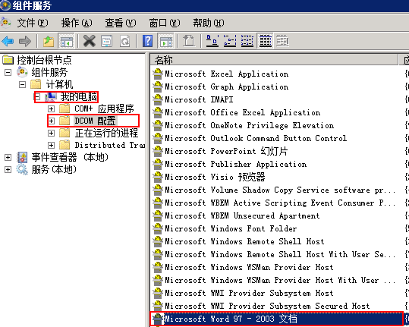The height and width of the screenshot is (327, 409).
Task: Sort by the 名称 column header
Action: (274, 60)
